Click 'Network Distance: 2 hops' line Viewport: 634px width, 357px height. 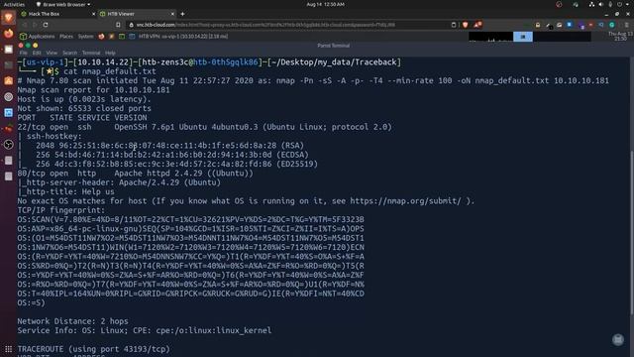72,321
